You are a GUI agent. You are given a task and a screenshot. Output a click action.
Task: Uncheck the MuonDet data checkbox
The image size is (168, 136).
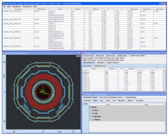[x=93, y=117]
